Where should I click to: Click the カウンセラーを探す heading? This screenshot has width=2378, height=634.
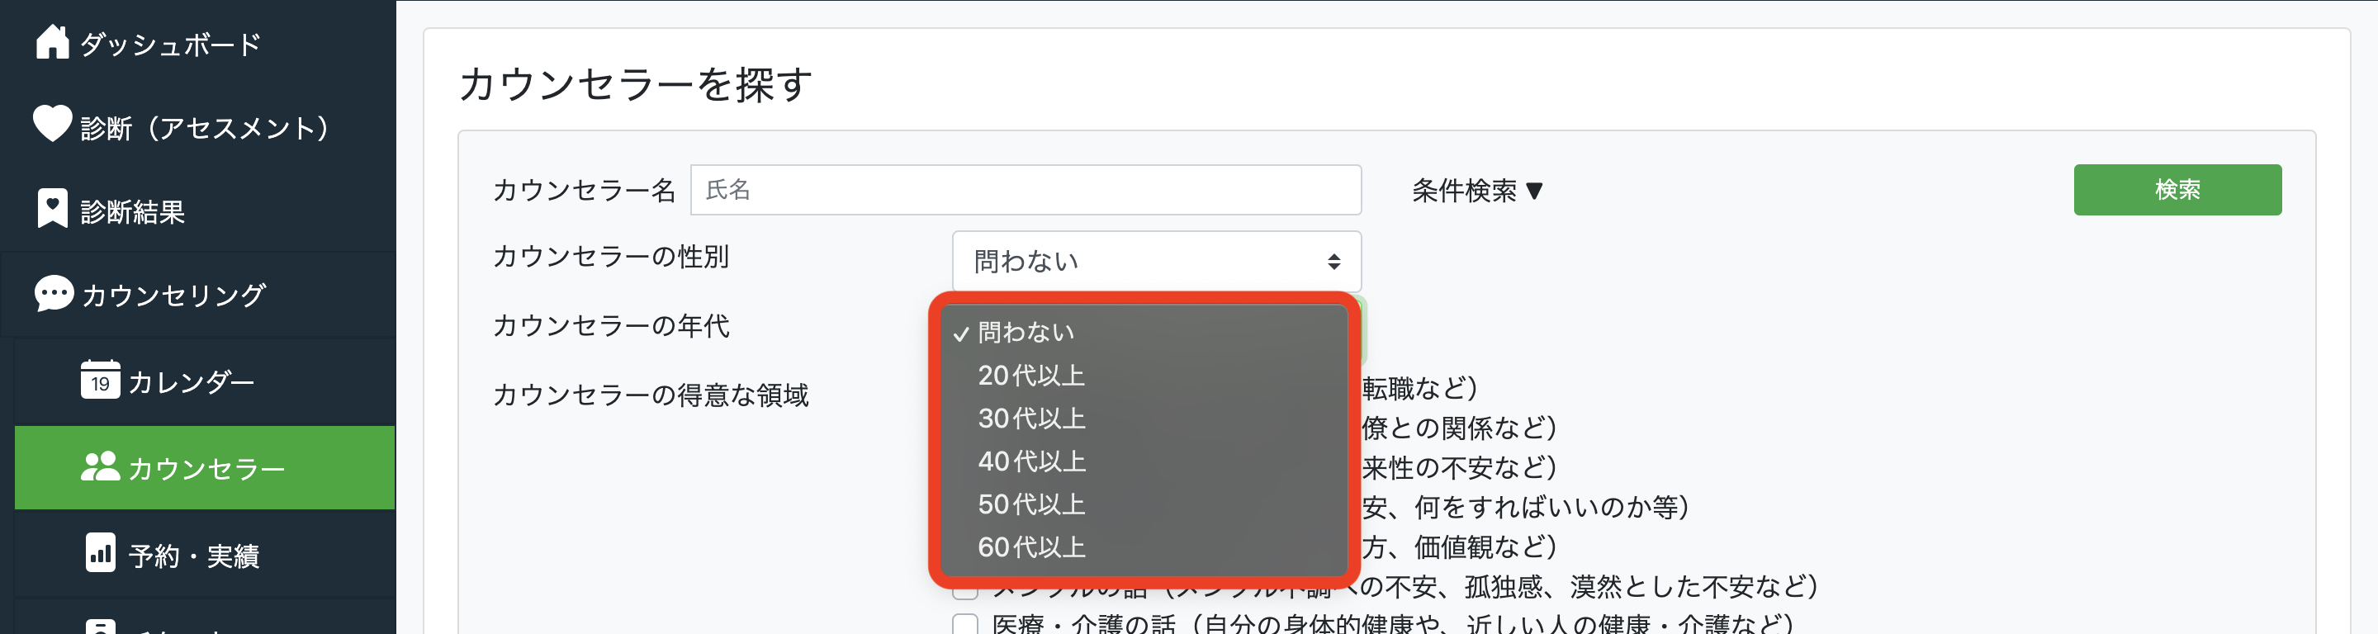pos(635,84)
